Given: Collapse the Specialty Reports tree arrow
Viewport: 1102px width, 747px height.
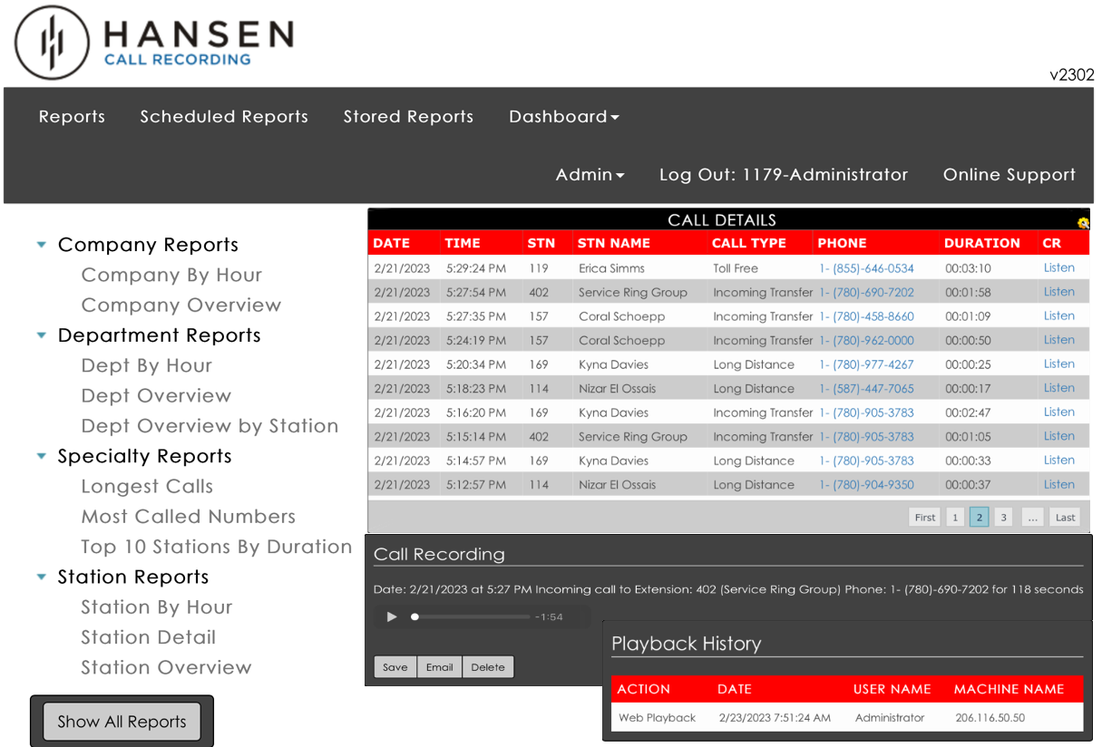Looking at the screenshot, I should click(42, 456).
